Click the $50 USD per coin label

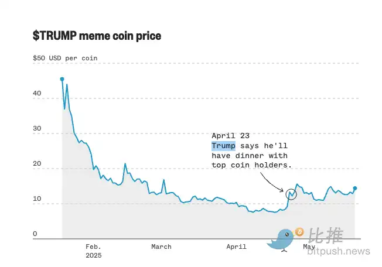click(x=65, y=58)
